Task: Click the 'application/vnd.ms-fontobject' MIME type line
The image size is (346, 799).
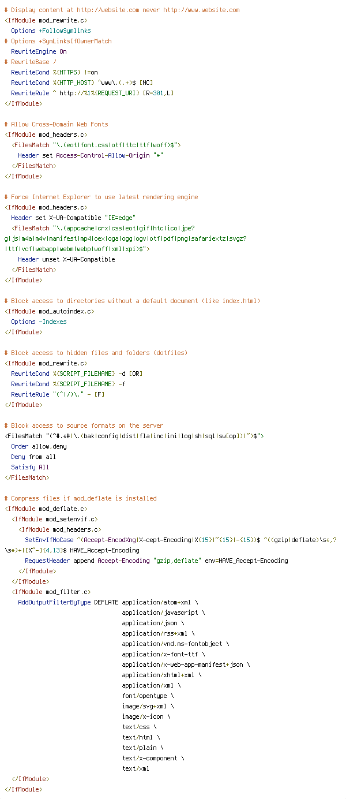Action: (x=175, y=644)
